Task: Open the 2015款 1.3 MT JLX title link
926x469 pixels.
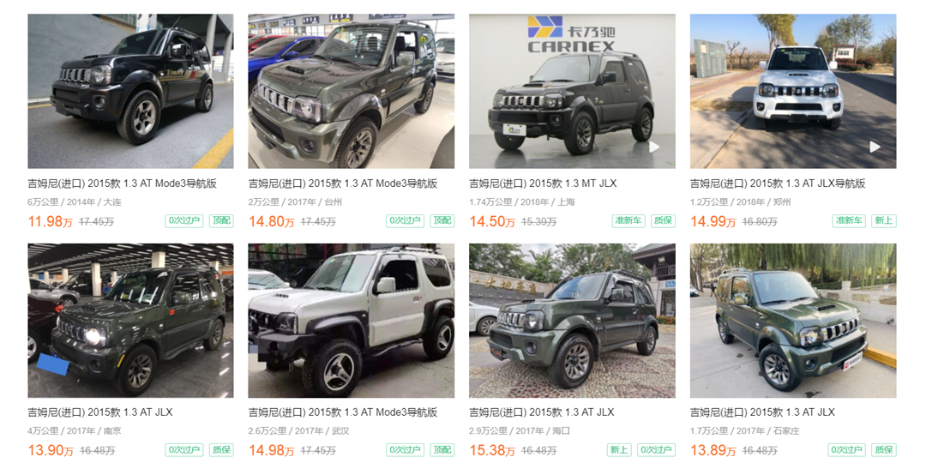Action: pos(543,183)
